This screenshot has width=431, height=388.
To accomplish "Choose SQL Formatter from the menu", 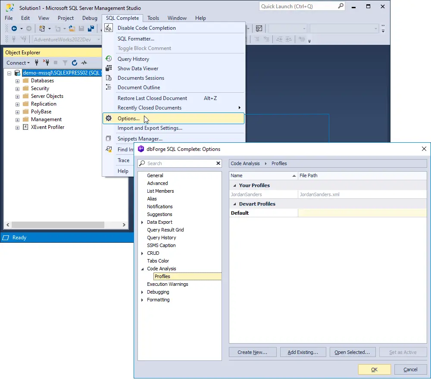I will [x=136, y=39].
